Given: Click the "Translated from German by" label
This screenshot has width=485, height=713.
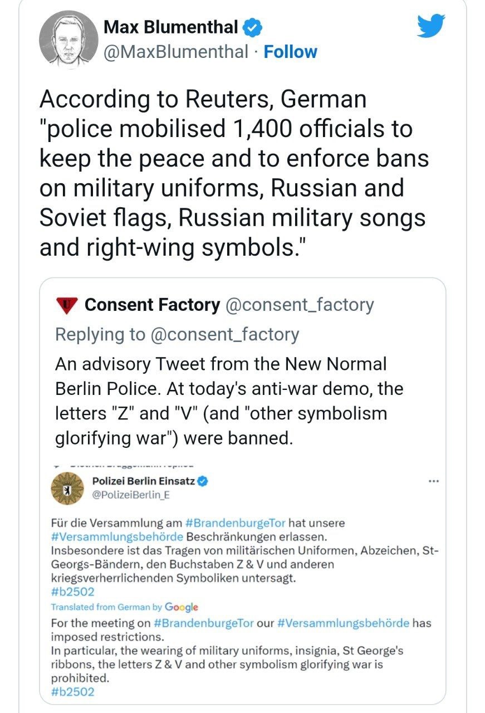Looking at the screenshot, I should pos(106,607).
